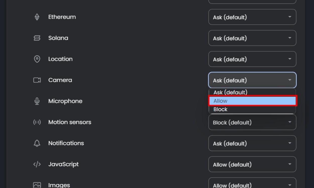Viewport: 314px width, 188px height.
Task: Open the Solana permission dropdown
Action: point(252,38)
